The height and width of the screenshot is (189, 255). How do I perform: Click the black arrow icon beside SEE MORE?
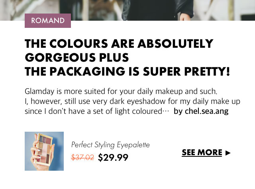tap(228, 153)
